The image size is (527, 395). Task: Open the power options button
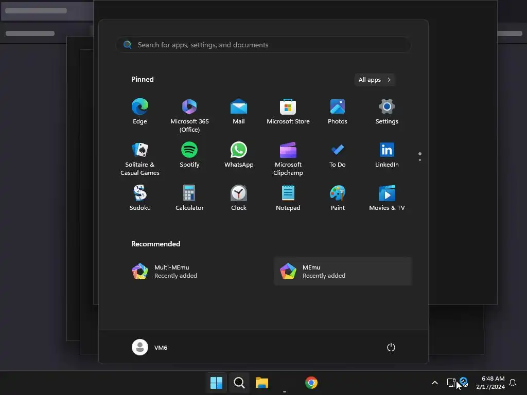(x=391, y=347)
